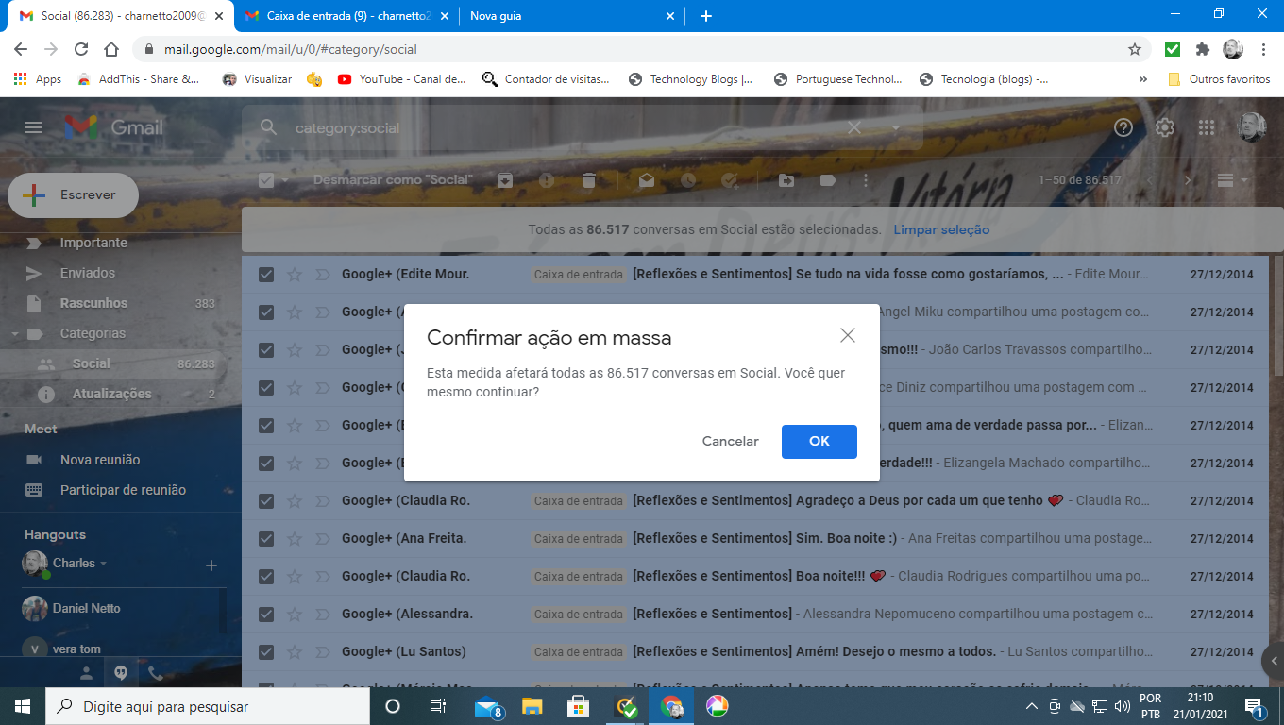The height and width of the screenshot is (725, 1284).
Task: Toggle the select-all checkbox in toolbar
Action: pos(266,180)
